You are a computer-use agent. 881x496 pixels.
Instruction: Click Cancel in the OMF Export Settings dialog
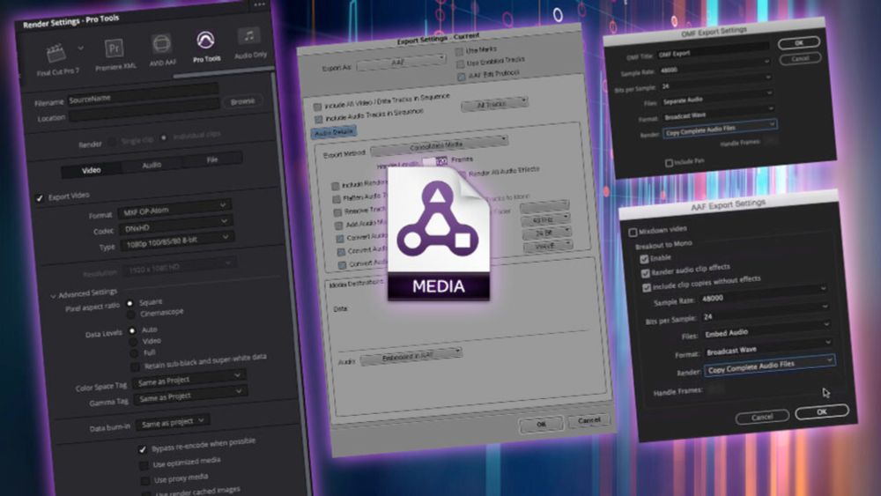click(x=800, y=58)
